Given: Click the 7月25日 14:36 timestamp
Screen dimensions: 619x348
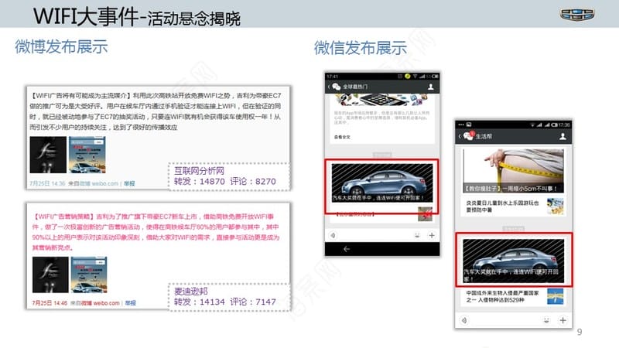Looking at the screenshot, I should tap(47, 183).
